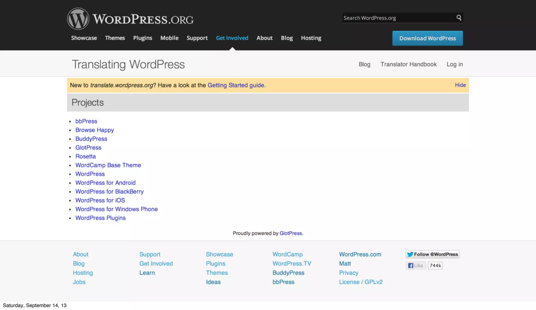Viewport: 536px width, 310px height.
Task: Select the WordPress for Android project
Action: tap(105, 183)
